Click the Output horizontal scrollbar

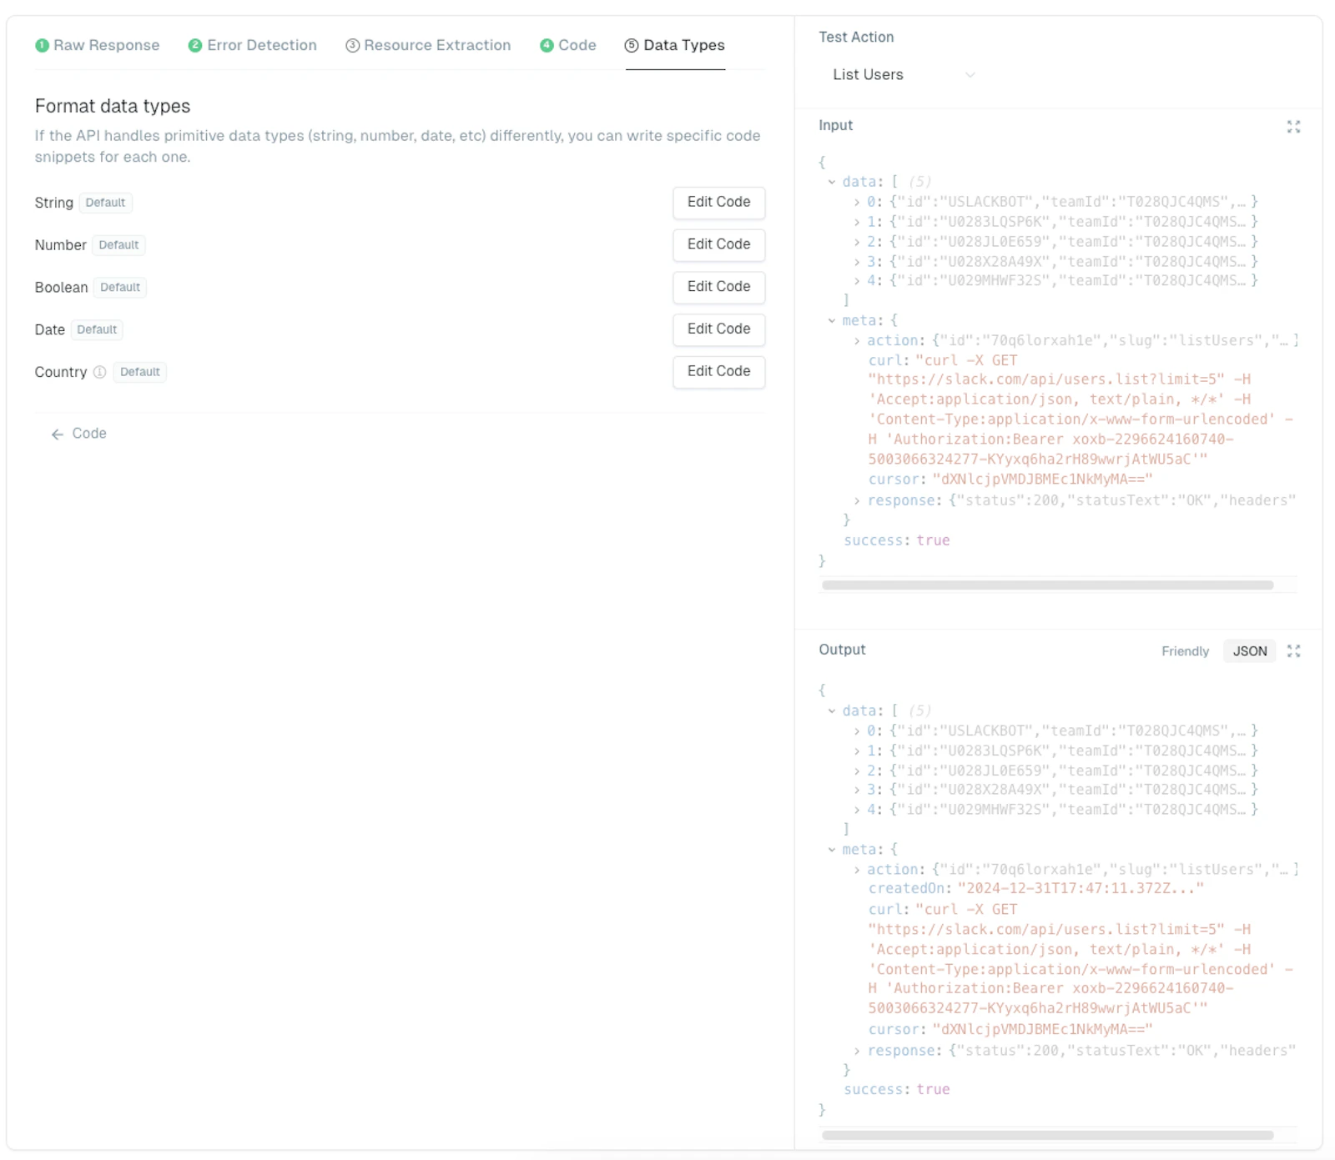point(1047,1135)
